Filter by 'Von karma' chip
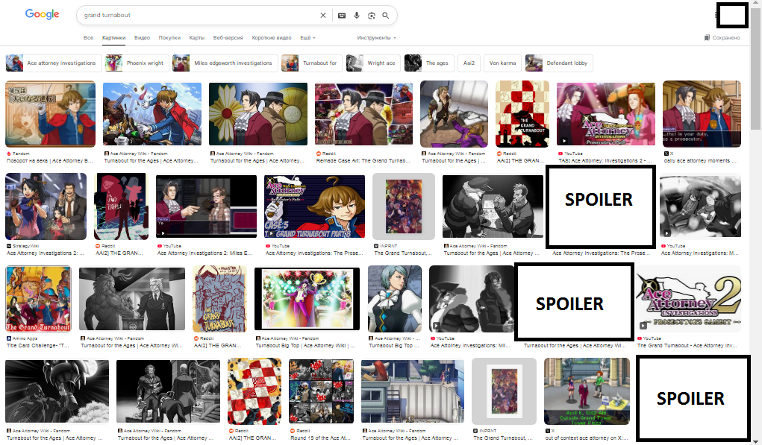Viewport: 762px width, 445px height. pyautogui.click(x=502, y=63)
